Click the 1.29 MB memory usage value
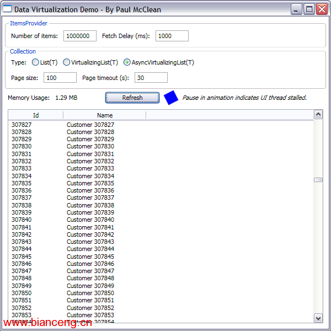The image size is (331, 331). click(x=66, y=98)
